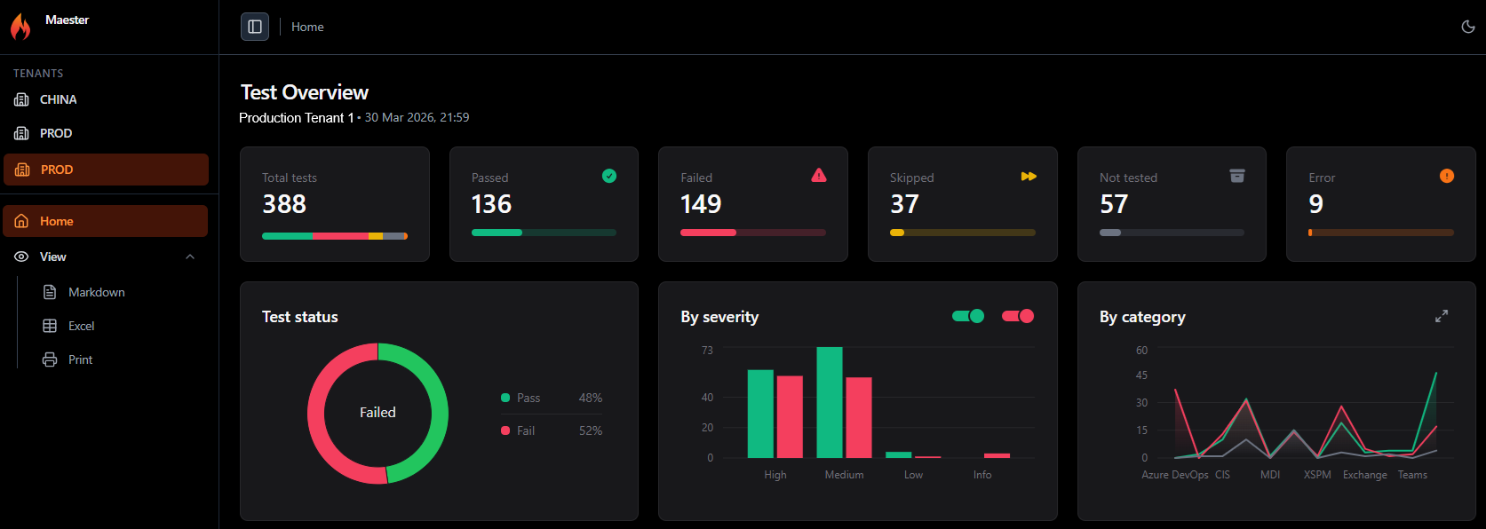Open the Markdown view
The image size is (1486, 529).
point(96,292)
